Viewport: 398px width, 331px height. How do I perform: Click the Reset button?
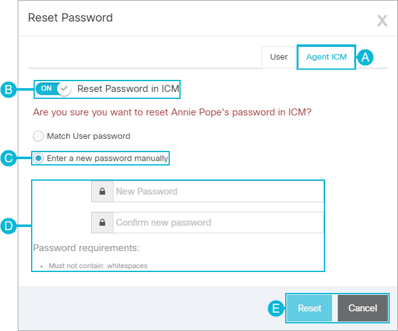(309, 308)
